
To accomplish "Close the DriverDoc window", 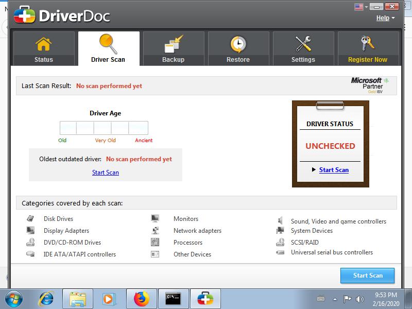I will coord(392,6).
